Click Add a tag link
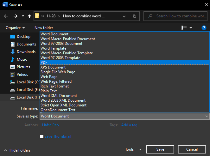Screen dimensions: 210x156 [129, 125]
